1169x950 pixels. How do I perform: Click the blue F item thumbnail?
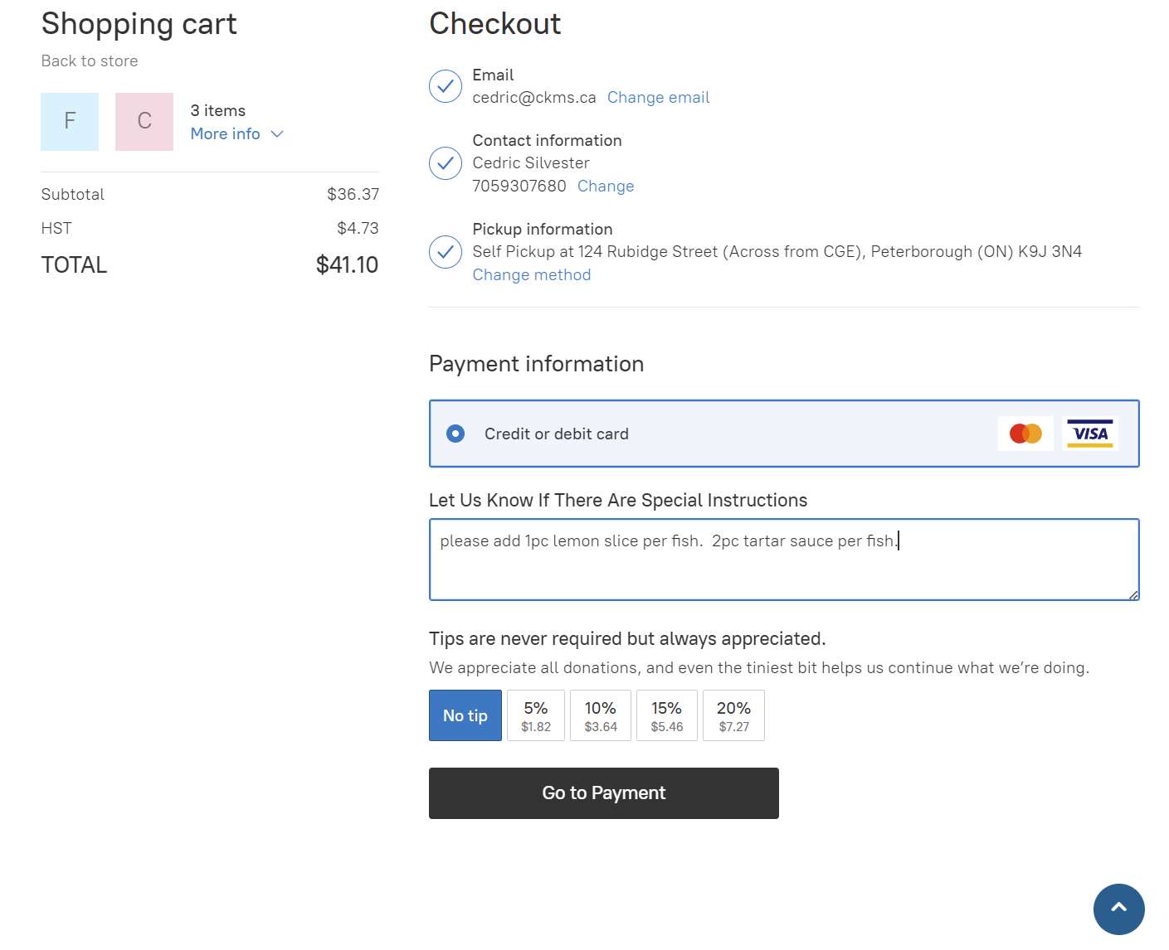70,122
